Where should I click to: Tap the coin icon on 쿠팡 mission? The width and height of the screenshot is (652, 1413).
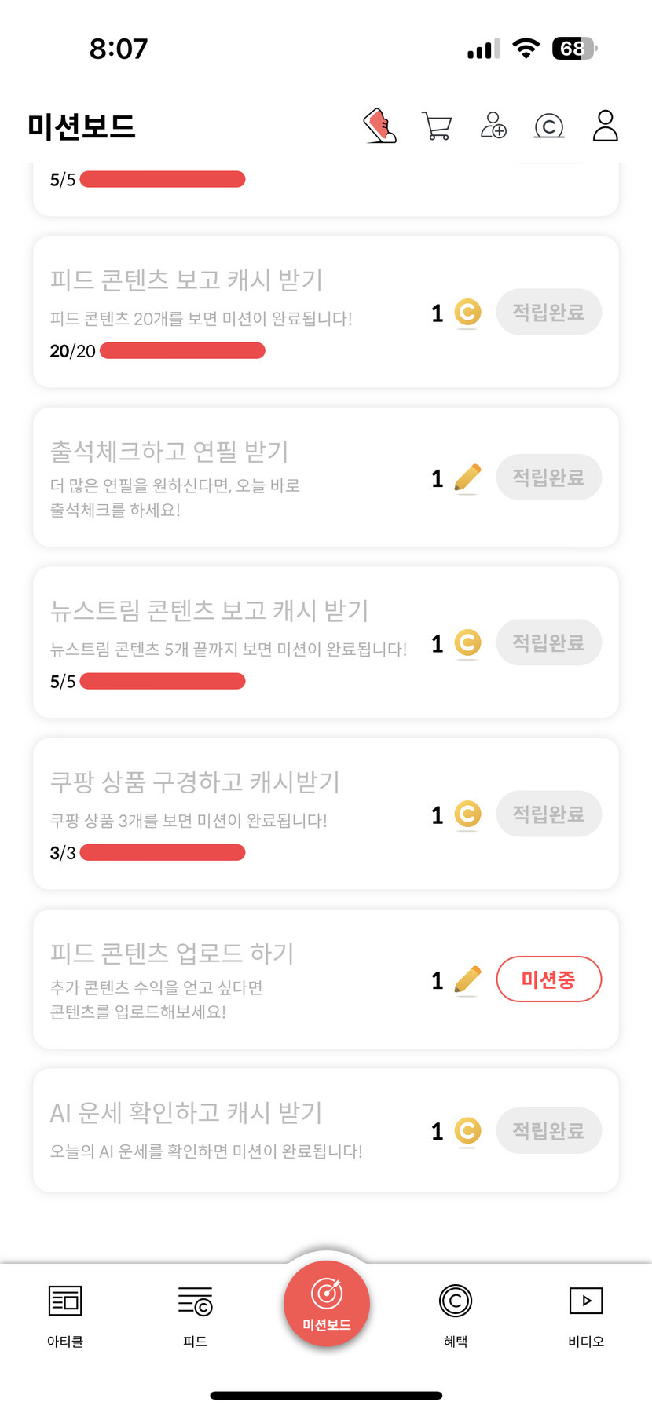coord(467,814)
